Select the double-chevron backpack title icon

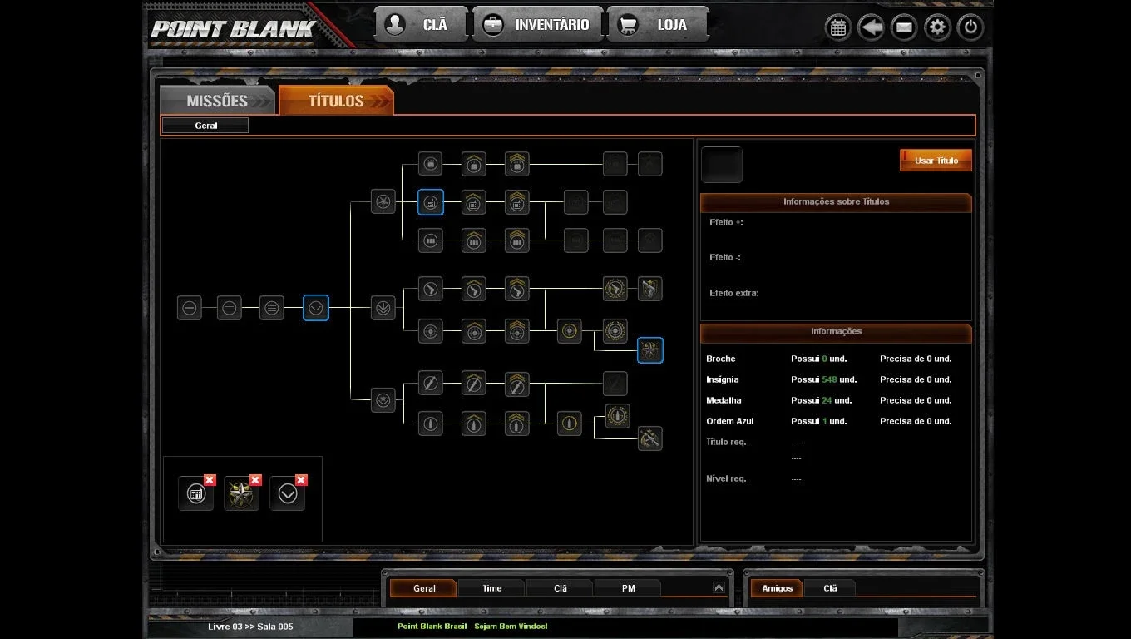(x=516, y=164)
